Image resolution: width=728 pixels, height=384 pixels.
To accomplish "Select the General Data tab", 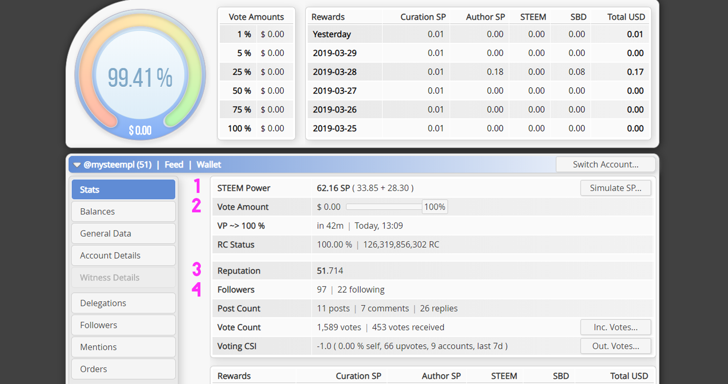I will [x=124, y=234].
